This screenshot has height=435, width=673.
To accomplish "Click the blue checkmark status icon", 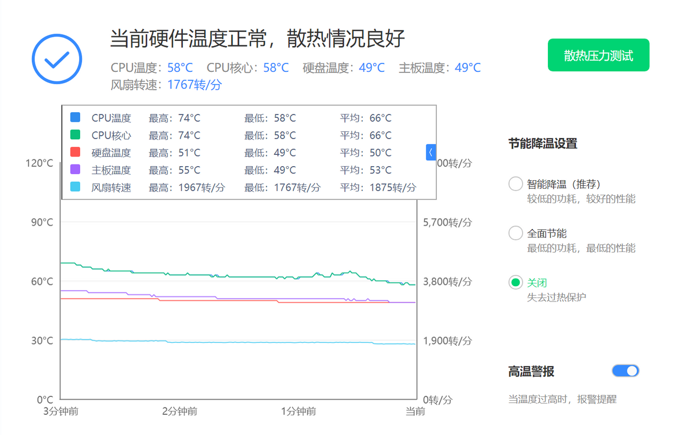I will (57, 59).
